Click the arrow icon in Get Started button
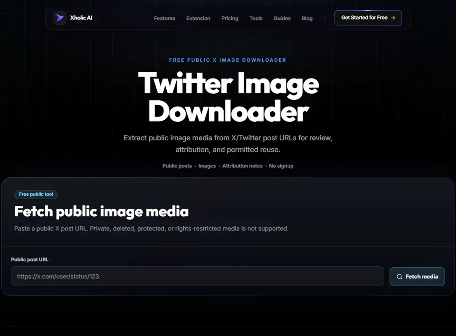Screen dimensions: 456x336 pos(393,18)
